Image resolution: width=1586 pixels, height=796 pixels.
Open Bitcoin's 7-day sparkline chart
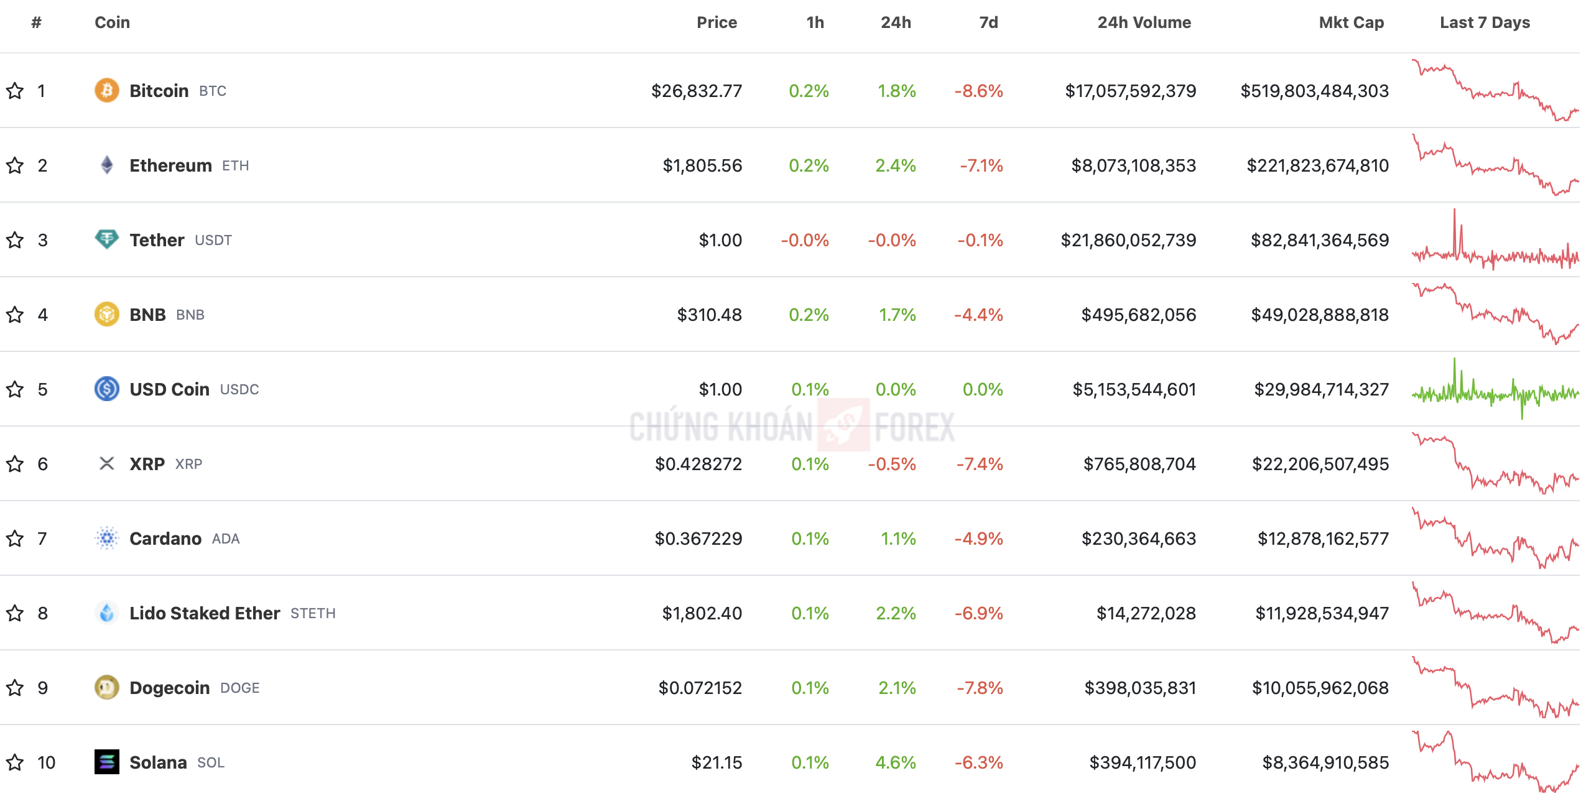[x=1495, y=90]
